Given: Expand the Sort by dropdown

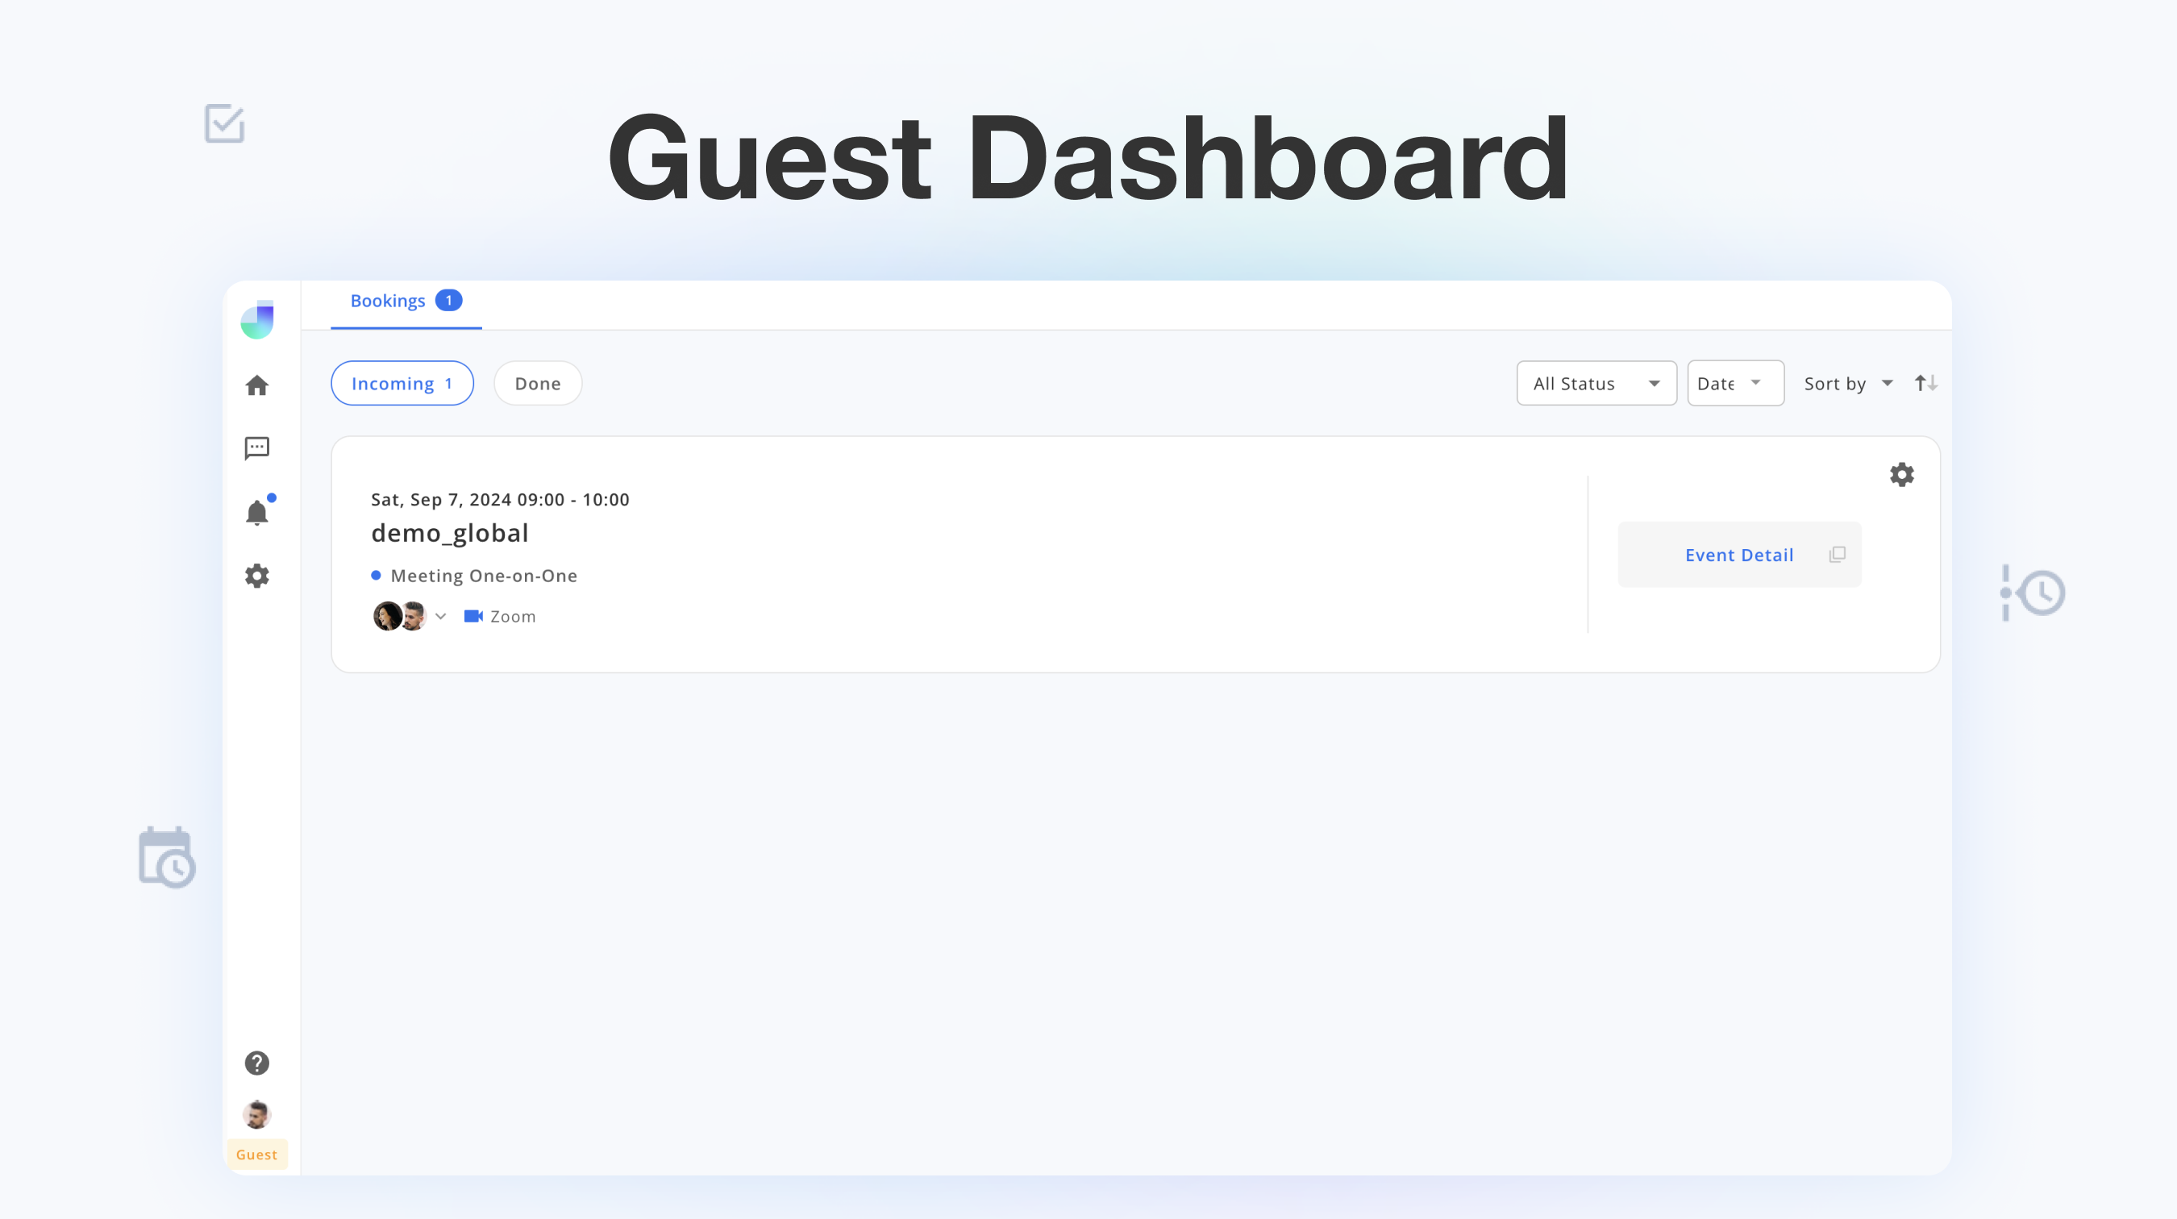Looking at the screenshot, I should (x=1848, y=383).
